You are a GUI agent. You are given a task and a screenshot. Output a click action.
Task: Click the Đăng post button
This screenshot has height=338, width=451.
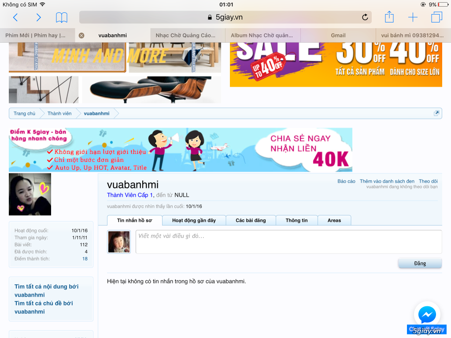[x=420, y=263]
